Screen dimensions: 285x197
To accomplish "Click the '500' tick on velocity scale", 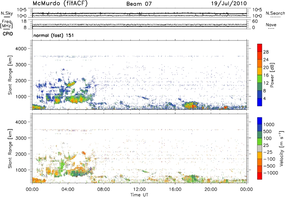I will (x=267, y=131).
